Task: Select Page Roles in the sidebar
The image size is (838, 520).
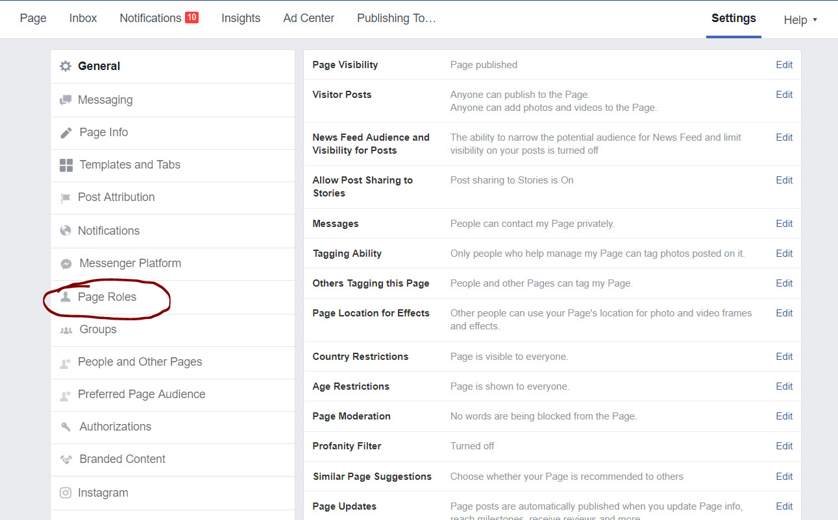Action: tap(107, 297)
